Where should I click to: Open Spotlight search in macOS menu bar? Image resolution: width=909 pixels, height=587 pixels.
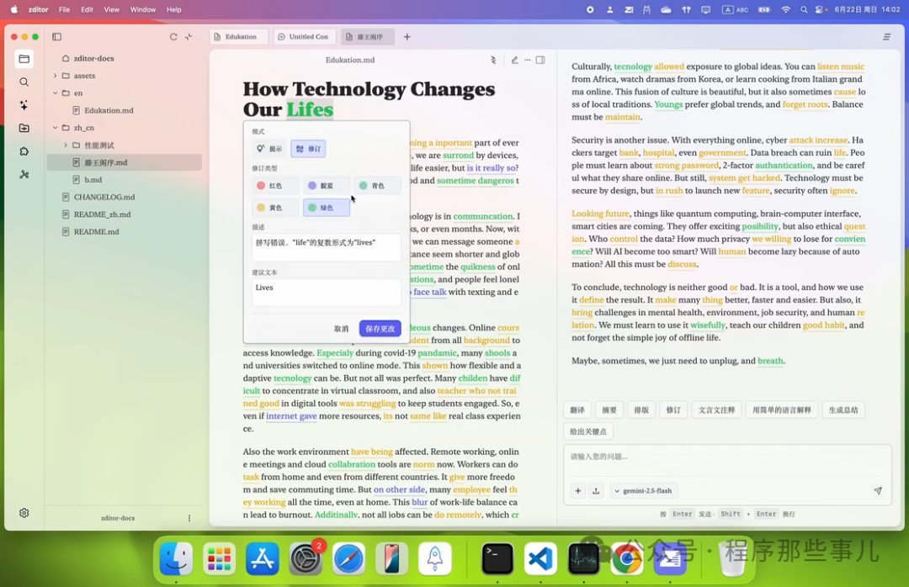pyautogui.click(x=804, y=10)
